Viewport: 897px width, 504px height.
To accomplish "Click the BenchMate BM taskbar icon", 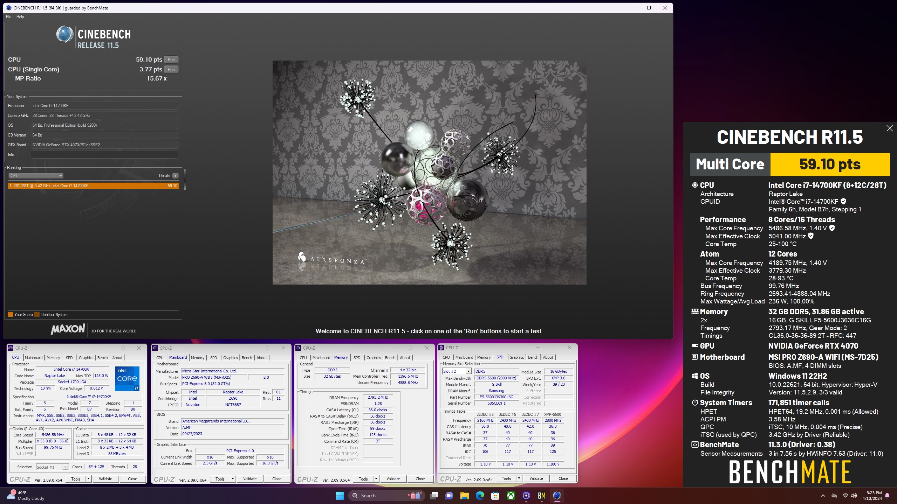I will pyautogui.click(x=542, y=496).
